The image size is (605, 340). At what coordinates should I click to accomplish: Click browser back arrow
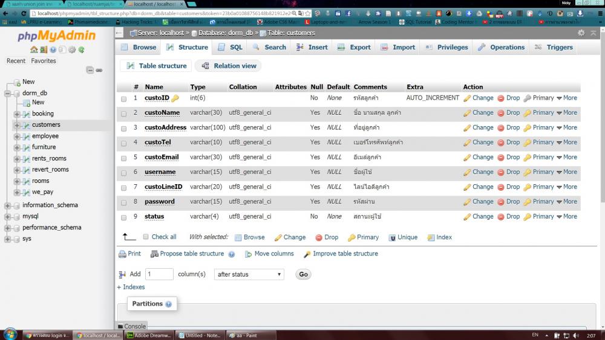(5, 13)
